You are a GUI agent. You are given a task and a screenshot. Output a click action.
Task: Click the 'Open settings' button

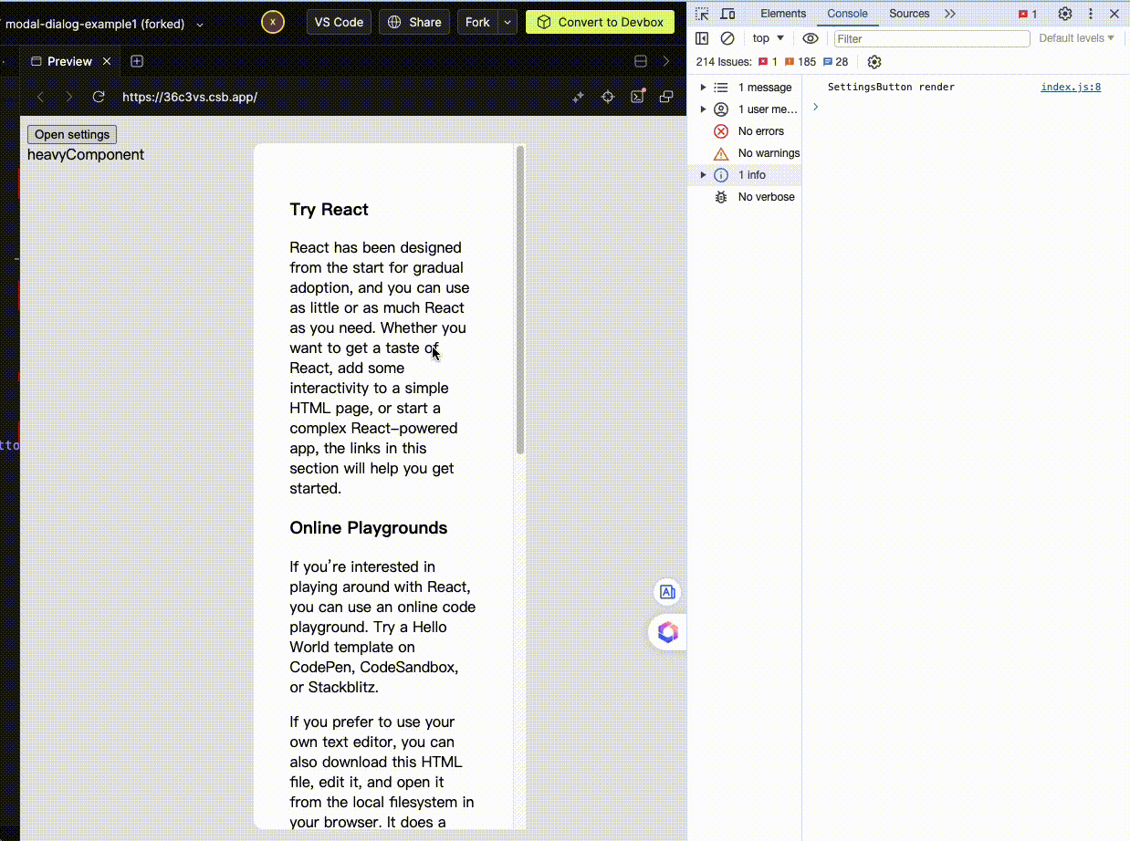click(x=71, y=134)
